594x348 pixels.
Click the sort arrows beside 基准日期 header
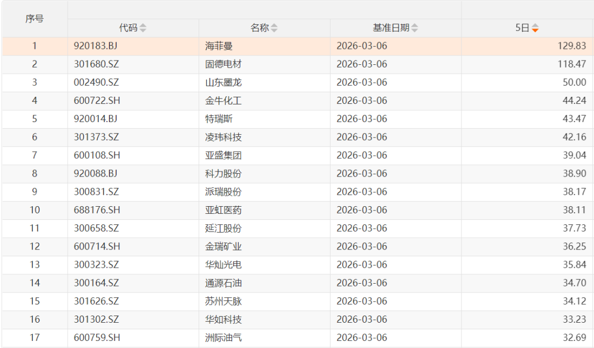pos(415,28)
